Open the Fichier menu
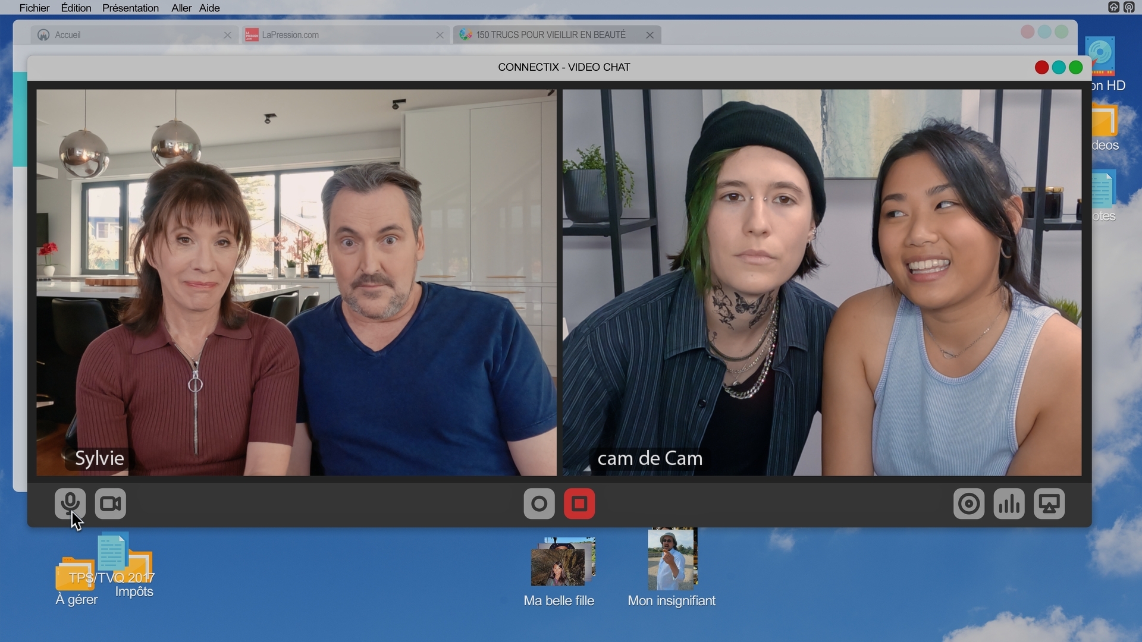This screenshot has width=1142, height=642. click(34, 8)
